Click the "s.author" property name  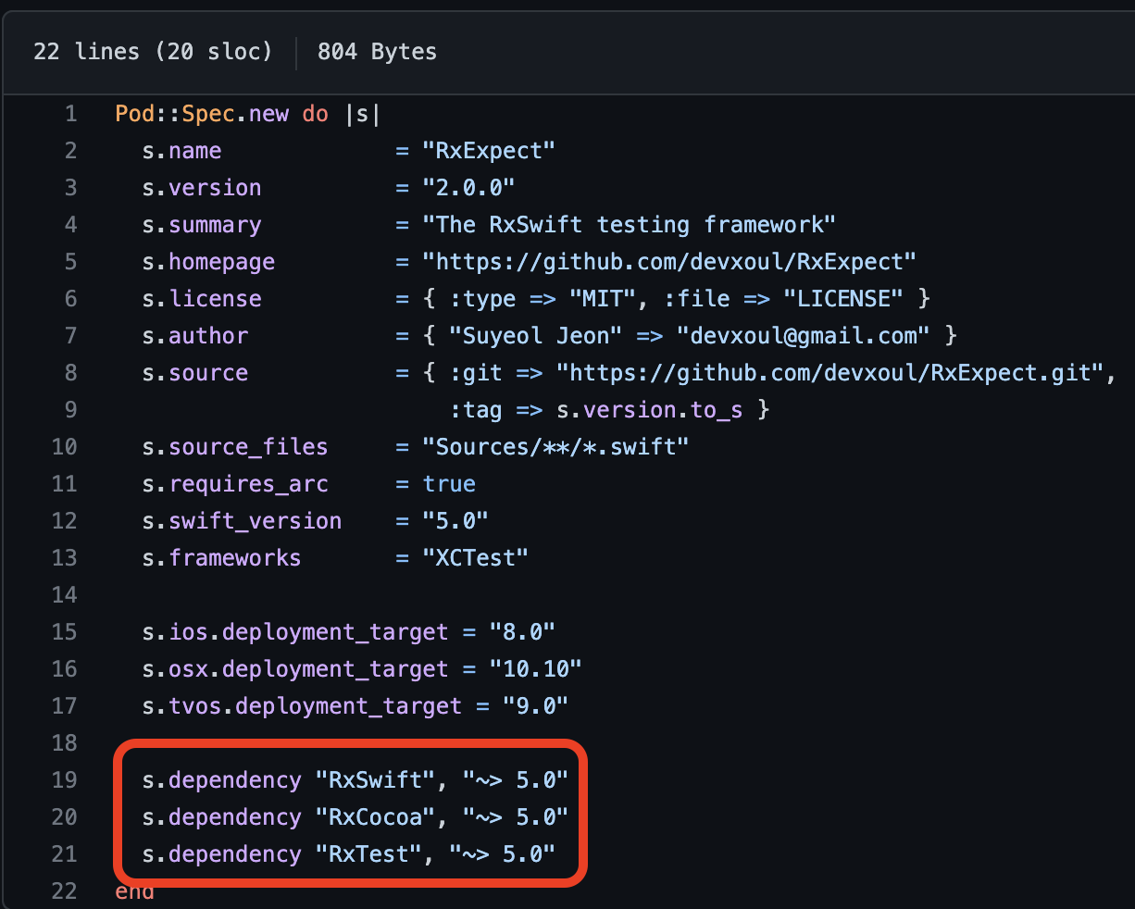point(195,336)
